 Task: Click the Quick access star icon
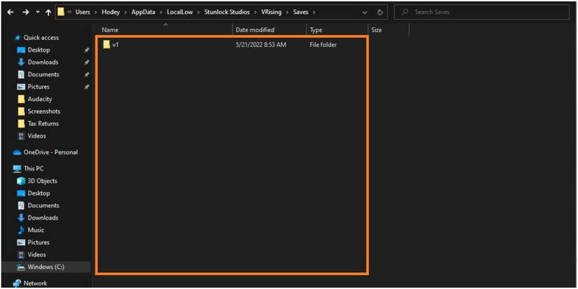pyautogui.click(x=17, y=38)
